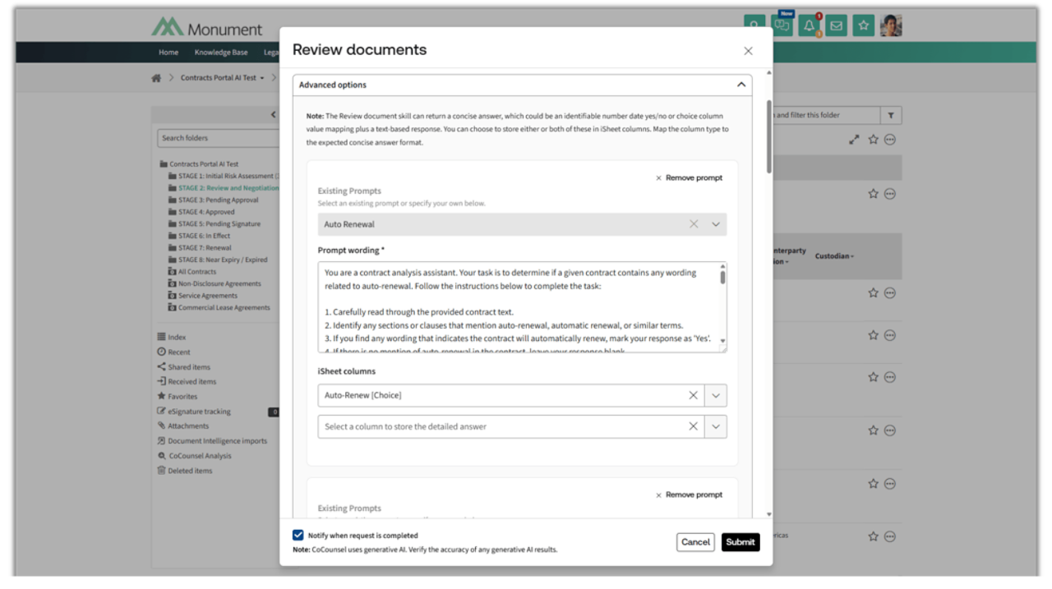Open the mail envelope icon in header
The width and height of the screenshot is (1052, 589).
click(x=836, y=26)
